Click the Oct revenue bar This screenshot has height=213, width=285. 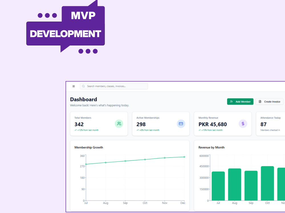tap(267, 183)
